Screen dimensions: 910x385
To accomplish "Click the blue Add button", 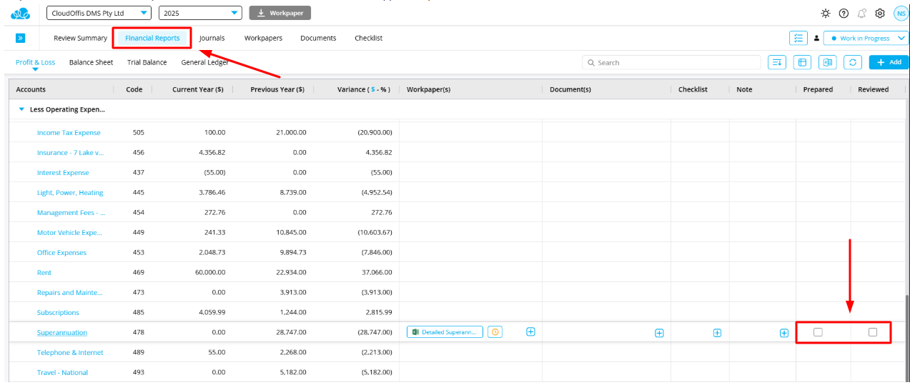I will [889, 63].
